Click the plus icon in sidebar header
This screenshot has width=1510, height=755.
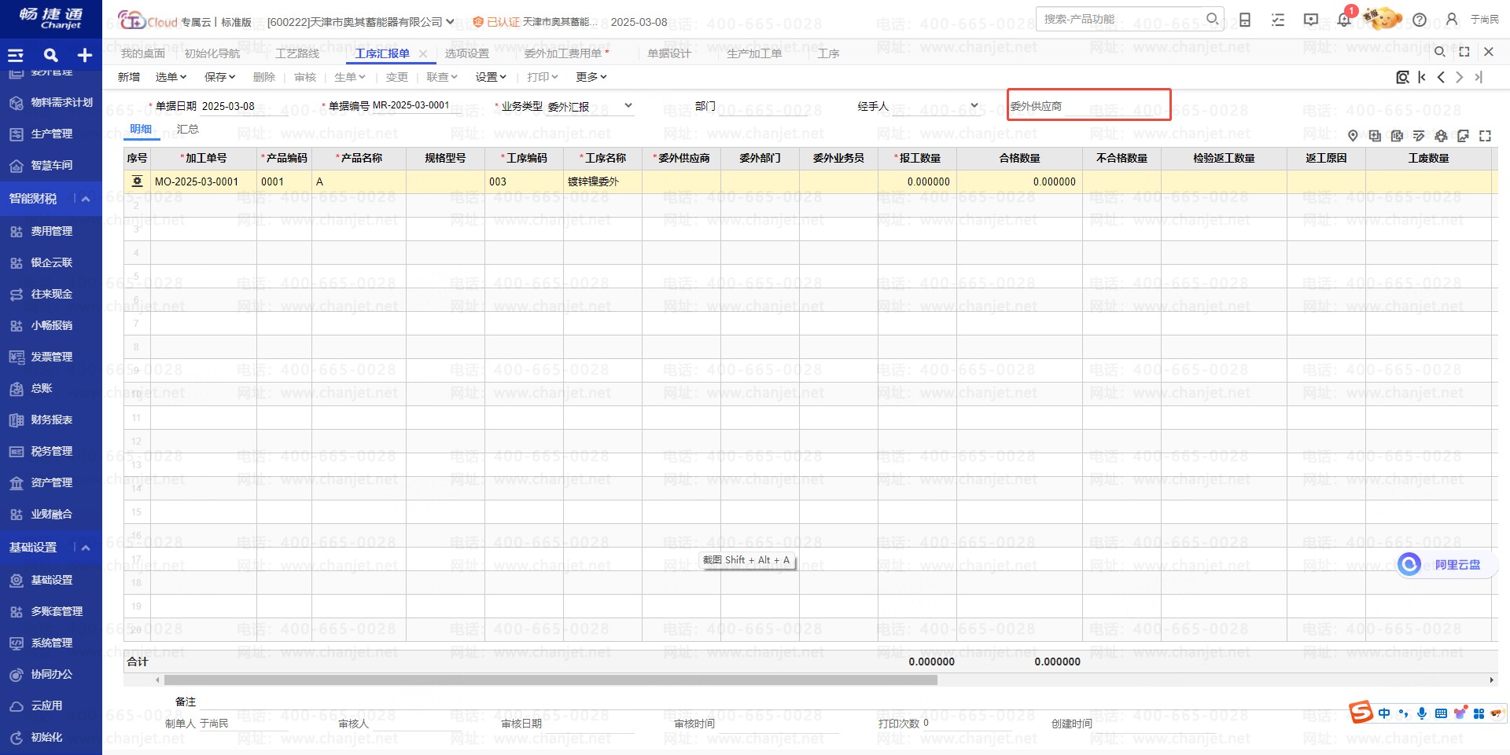[85, 55]
